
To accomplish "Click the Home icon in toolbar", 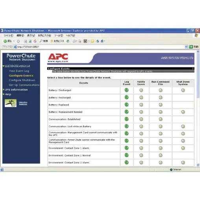I will (35, 41).
